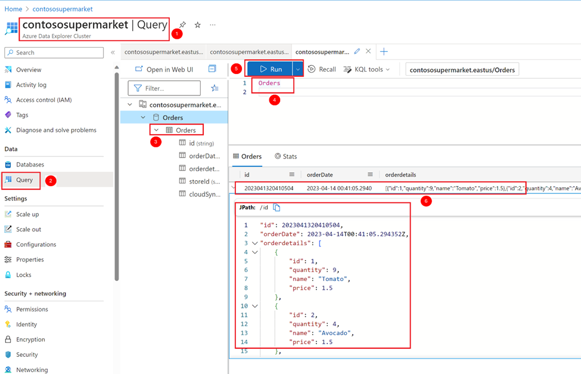Open the id column menu icon
Image resolution: width=581 pixels, height=374 pixels.
pyautogui.click(x=291, y=174)
